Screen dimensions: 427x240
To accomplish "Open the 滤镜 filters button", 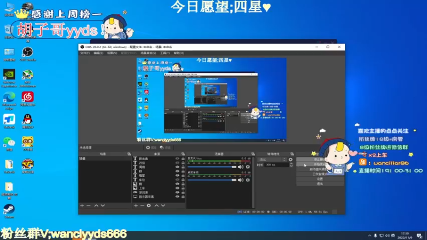I will [x=165, y=148].
